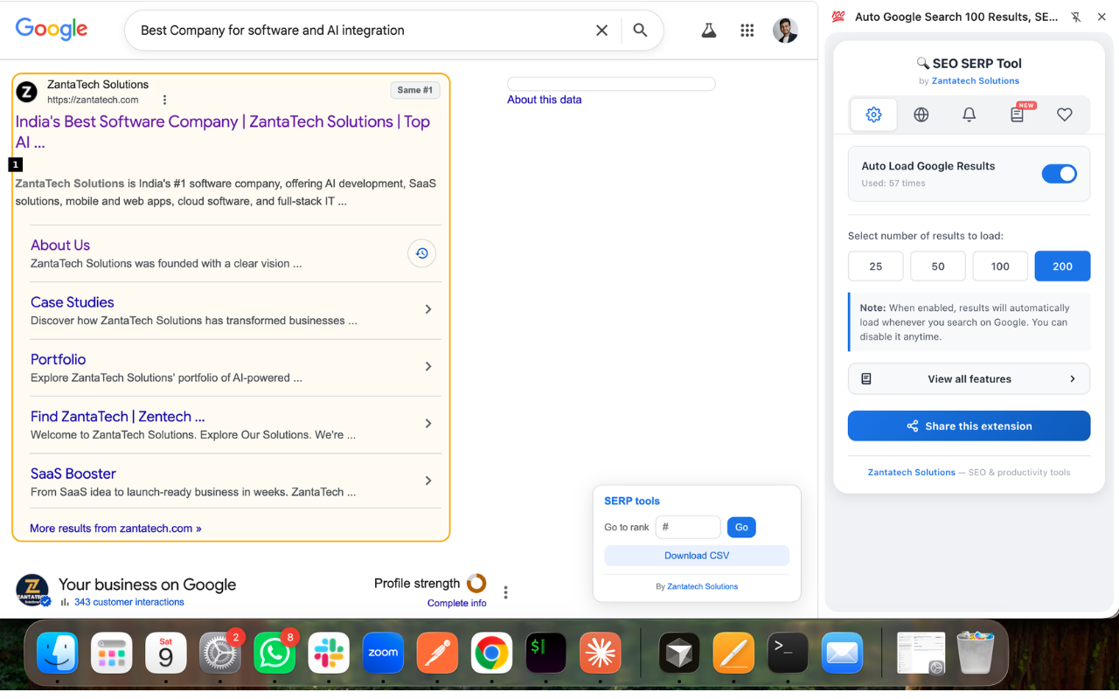
Task: Click the history icon beside About Us
Action: coord(421,253)
